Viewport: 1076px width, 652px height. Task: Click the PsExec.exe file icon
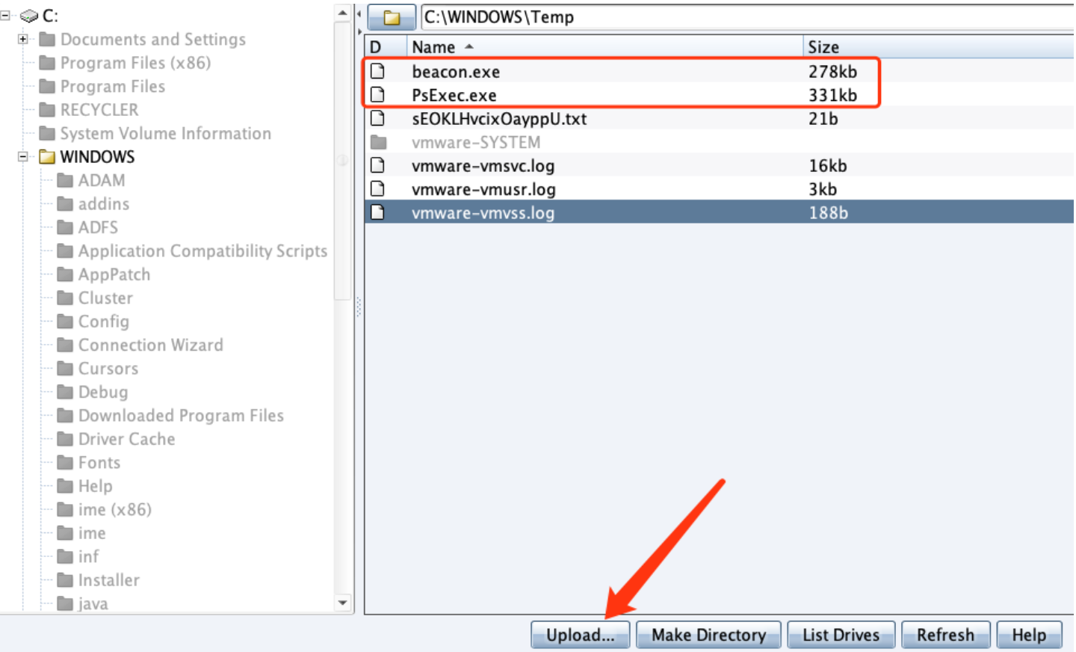378,95
